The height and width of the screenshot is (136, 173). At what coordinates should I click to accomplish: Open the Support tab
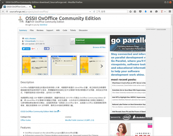pos(50,30)
